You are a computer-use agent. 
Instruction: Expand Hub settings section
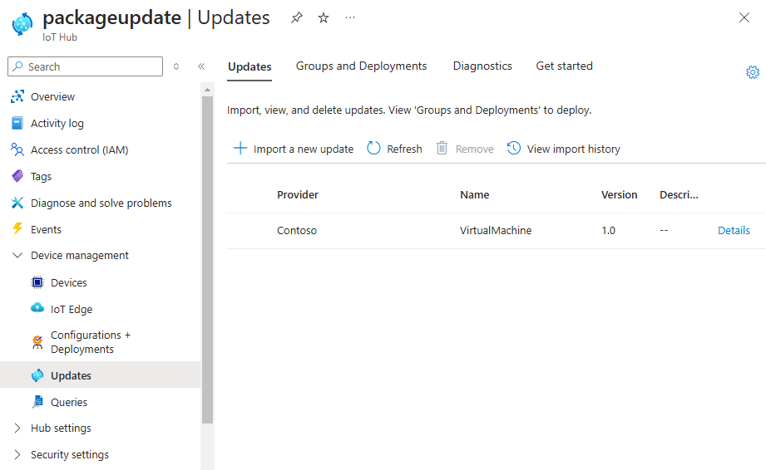coord(17,428)
